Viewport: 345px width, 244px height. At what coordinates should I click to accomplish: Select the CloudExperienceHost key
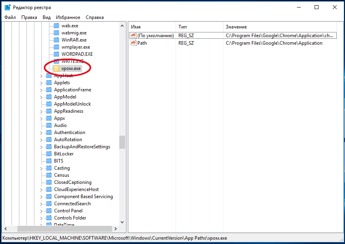(x=76, y=189)
